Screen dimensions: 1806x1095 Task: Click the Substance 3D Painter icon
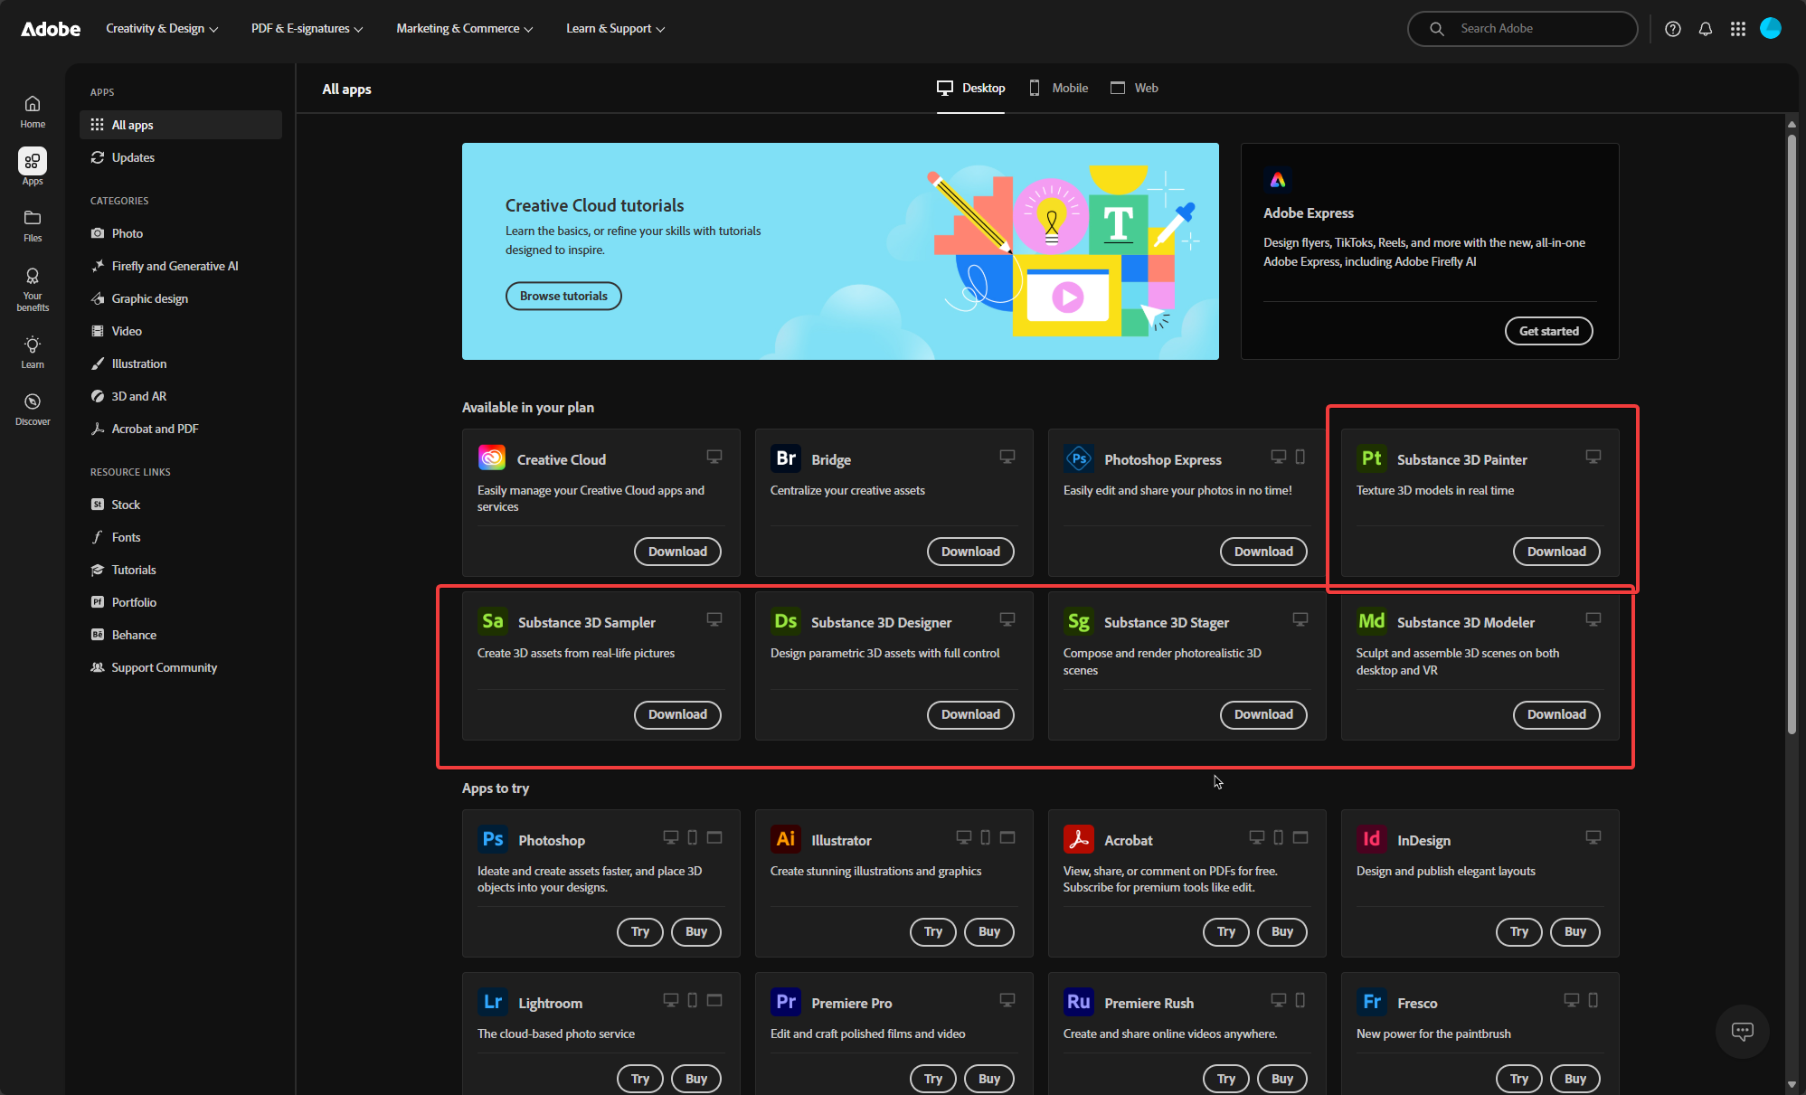tap(1371, 458)
